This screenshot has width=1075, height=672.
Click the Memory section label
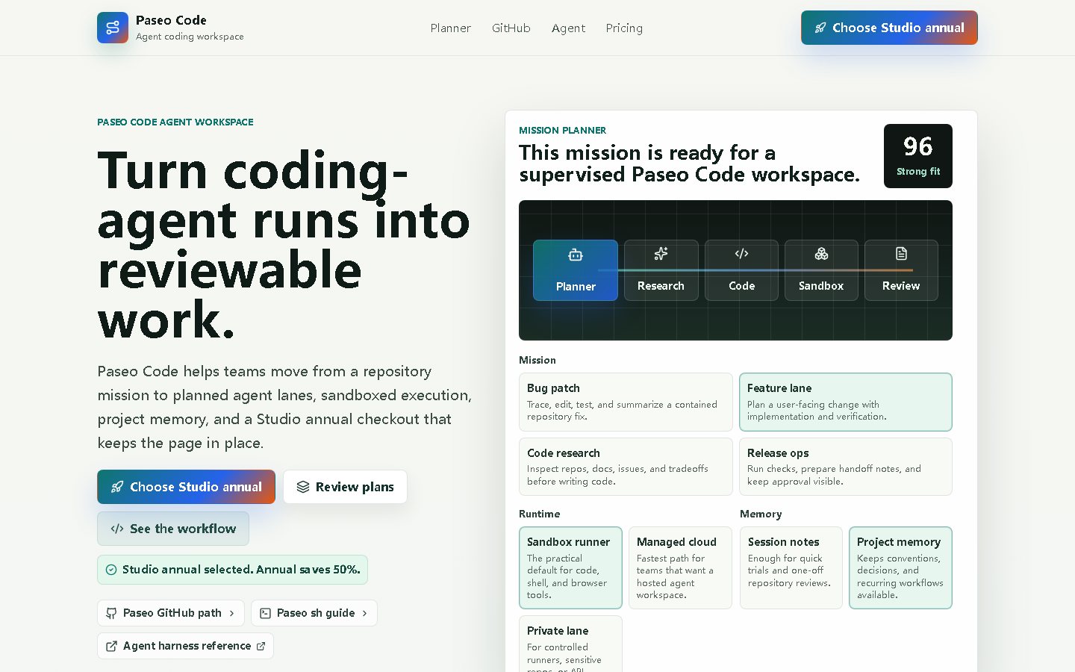coord(761,514)
